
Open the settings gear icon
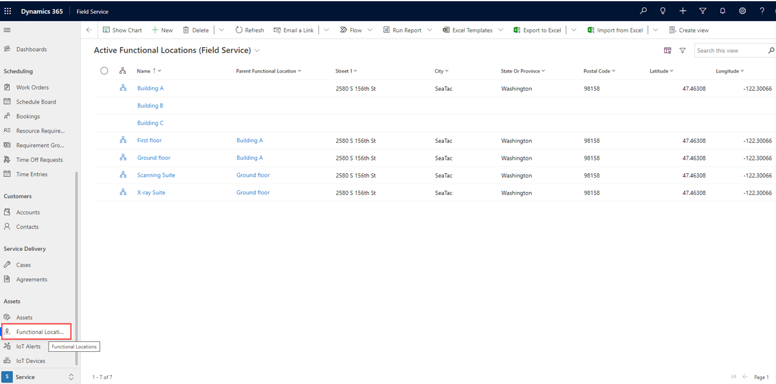pos(742,11)
